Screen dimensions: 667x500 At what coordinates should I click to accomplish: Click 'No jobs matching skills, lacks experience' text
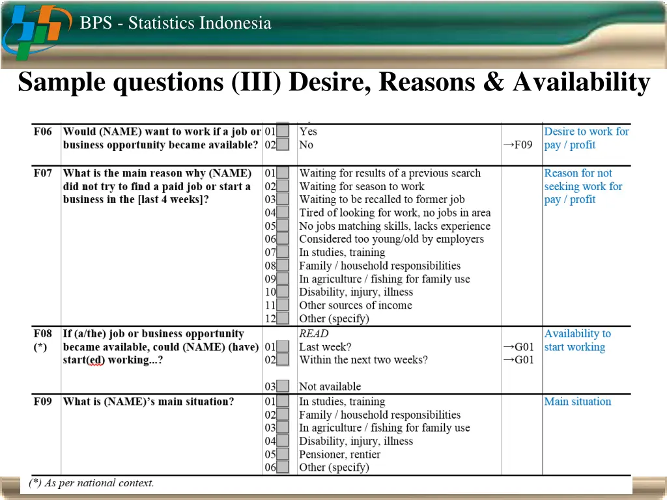(x=395, y=226)
